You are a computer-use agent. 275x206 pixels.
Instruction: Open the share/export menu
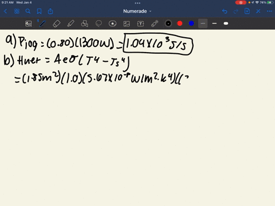50,11
